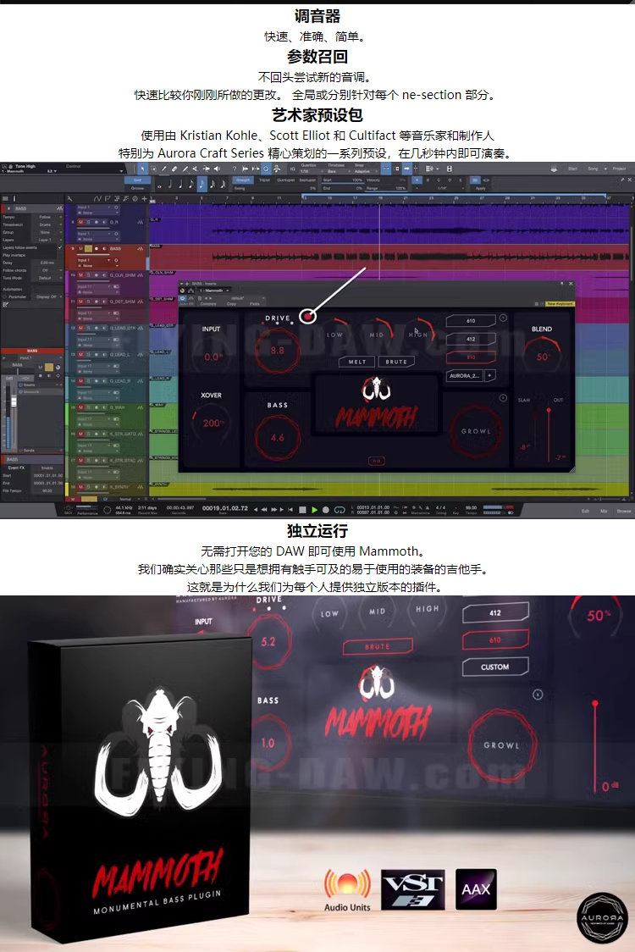Click the CUSTOM cabinet button in lower image

(494, 667)
